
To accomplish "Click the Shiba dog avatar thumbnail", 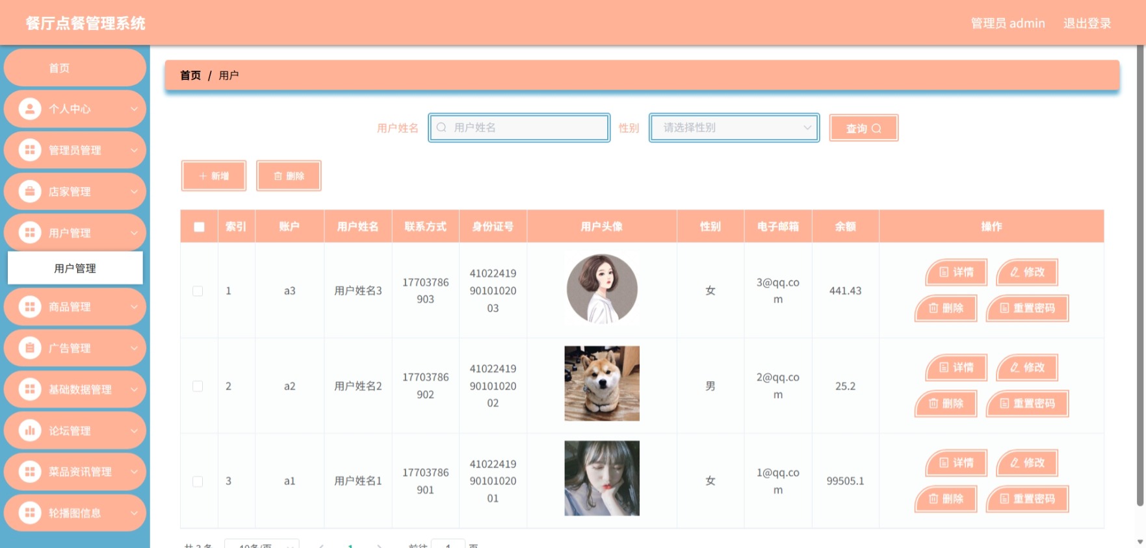I will (602, 383).
